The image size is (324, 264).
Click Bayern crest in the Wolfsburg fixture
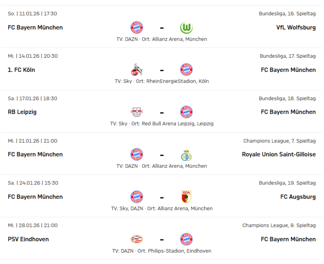137,27
